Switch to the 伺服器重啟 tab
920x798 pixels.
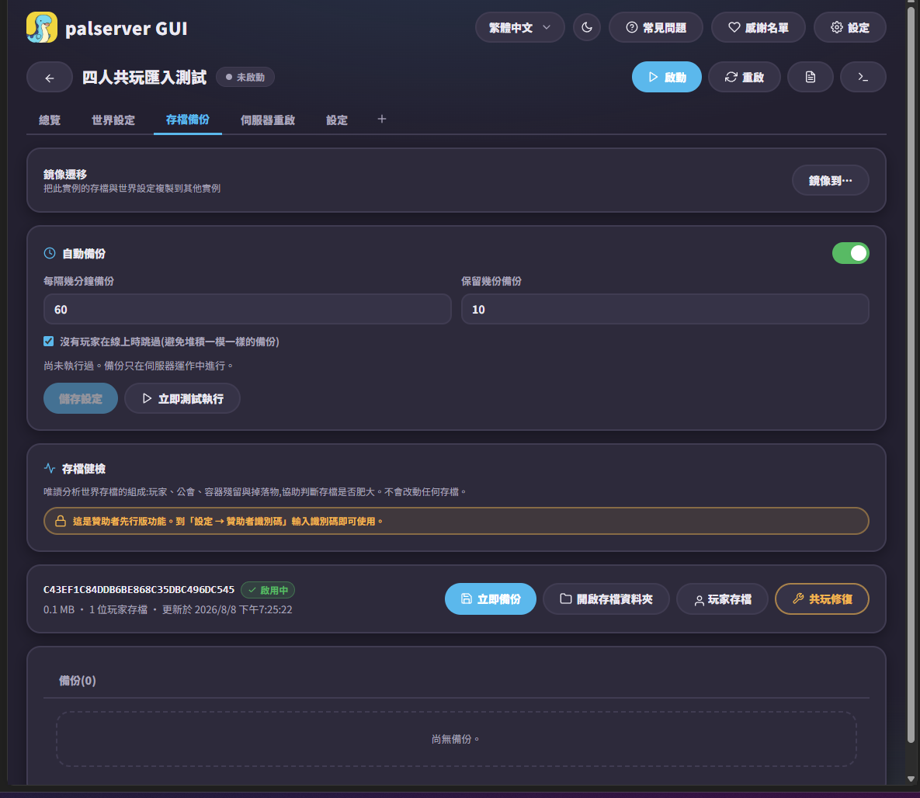(x=268, y=120)
